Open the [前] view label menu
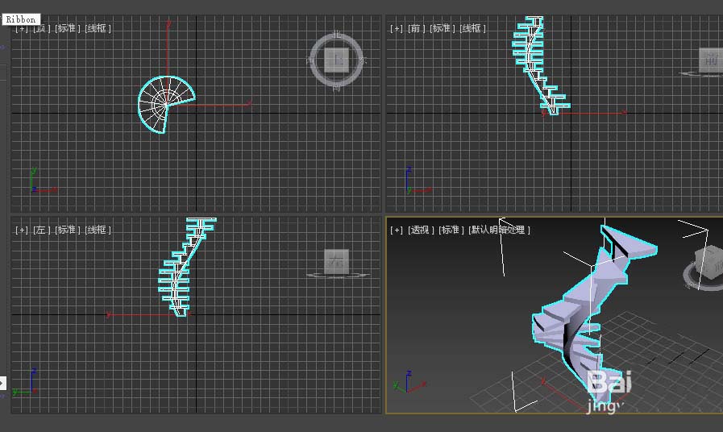The height and width of the screenshot is (432, 723). click(x=417, y=28)
